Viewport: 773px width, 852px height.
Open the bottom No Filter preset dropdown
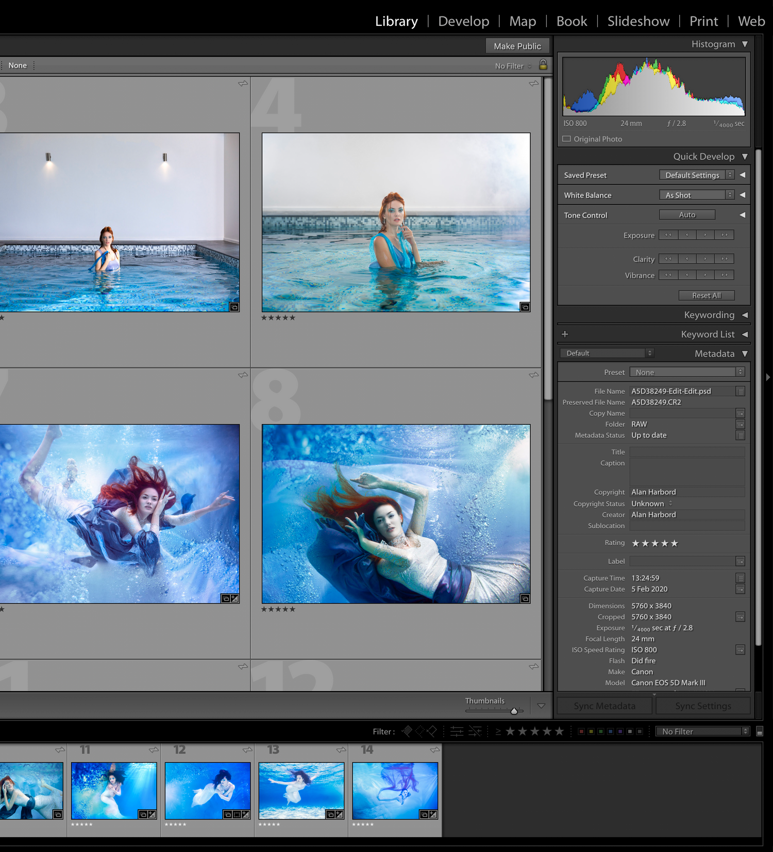pos(702,731)
